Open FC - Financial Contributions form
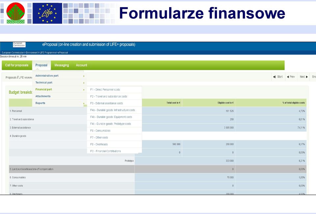316x214 pixels. pyautogui.click(x=114, y=151)
